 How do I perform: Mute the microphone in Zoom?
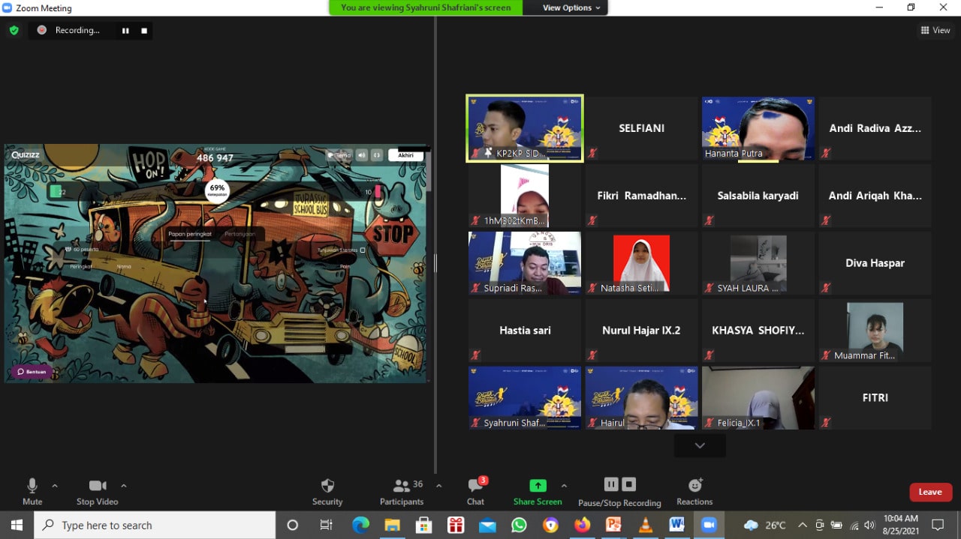[x=32, y=486]
